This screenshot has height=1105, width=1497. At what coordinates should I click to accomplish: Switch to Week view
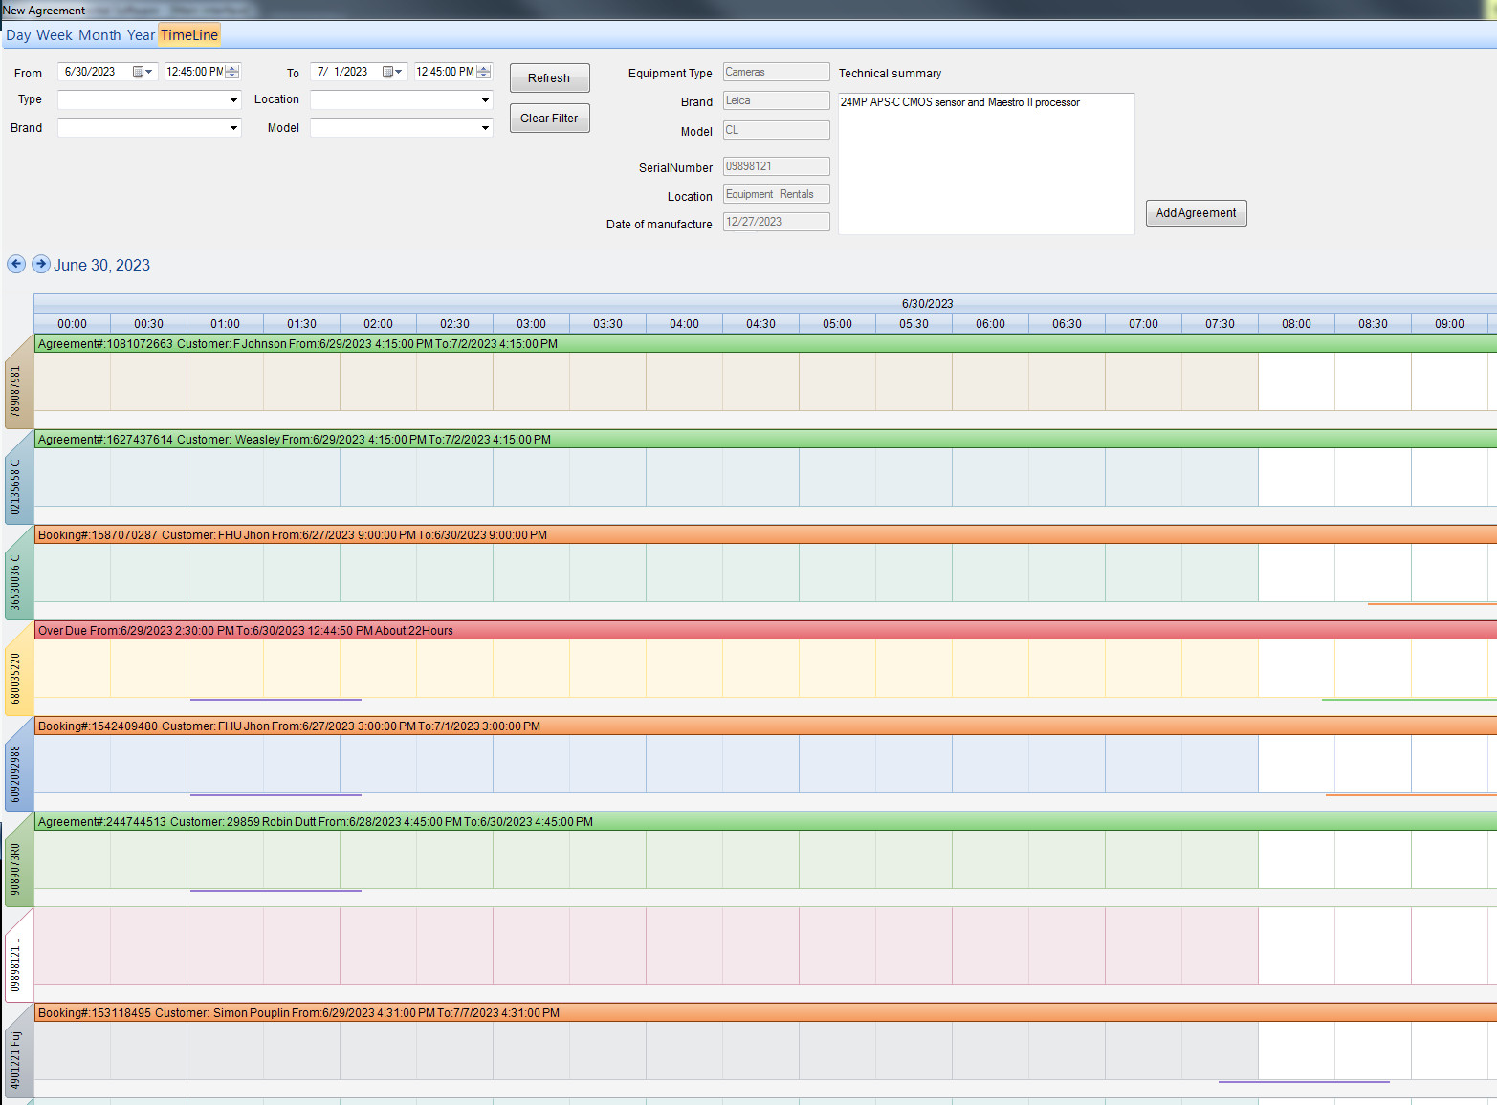(x=55, y=35)
